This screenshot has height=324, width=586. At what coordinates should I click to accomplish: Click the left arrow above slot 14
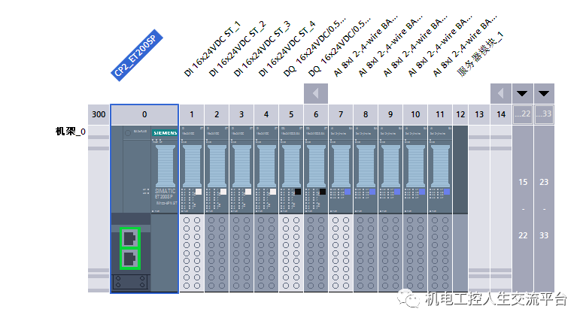click(501, 93)
